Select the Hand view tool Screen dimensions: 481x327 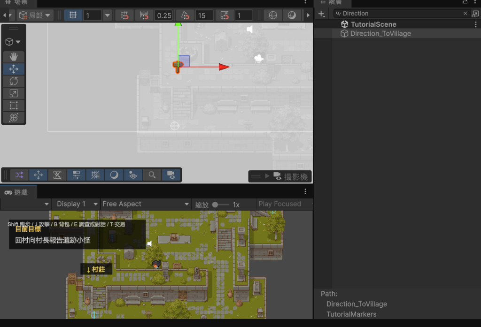coord(14,57)
